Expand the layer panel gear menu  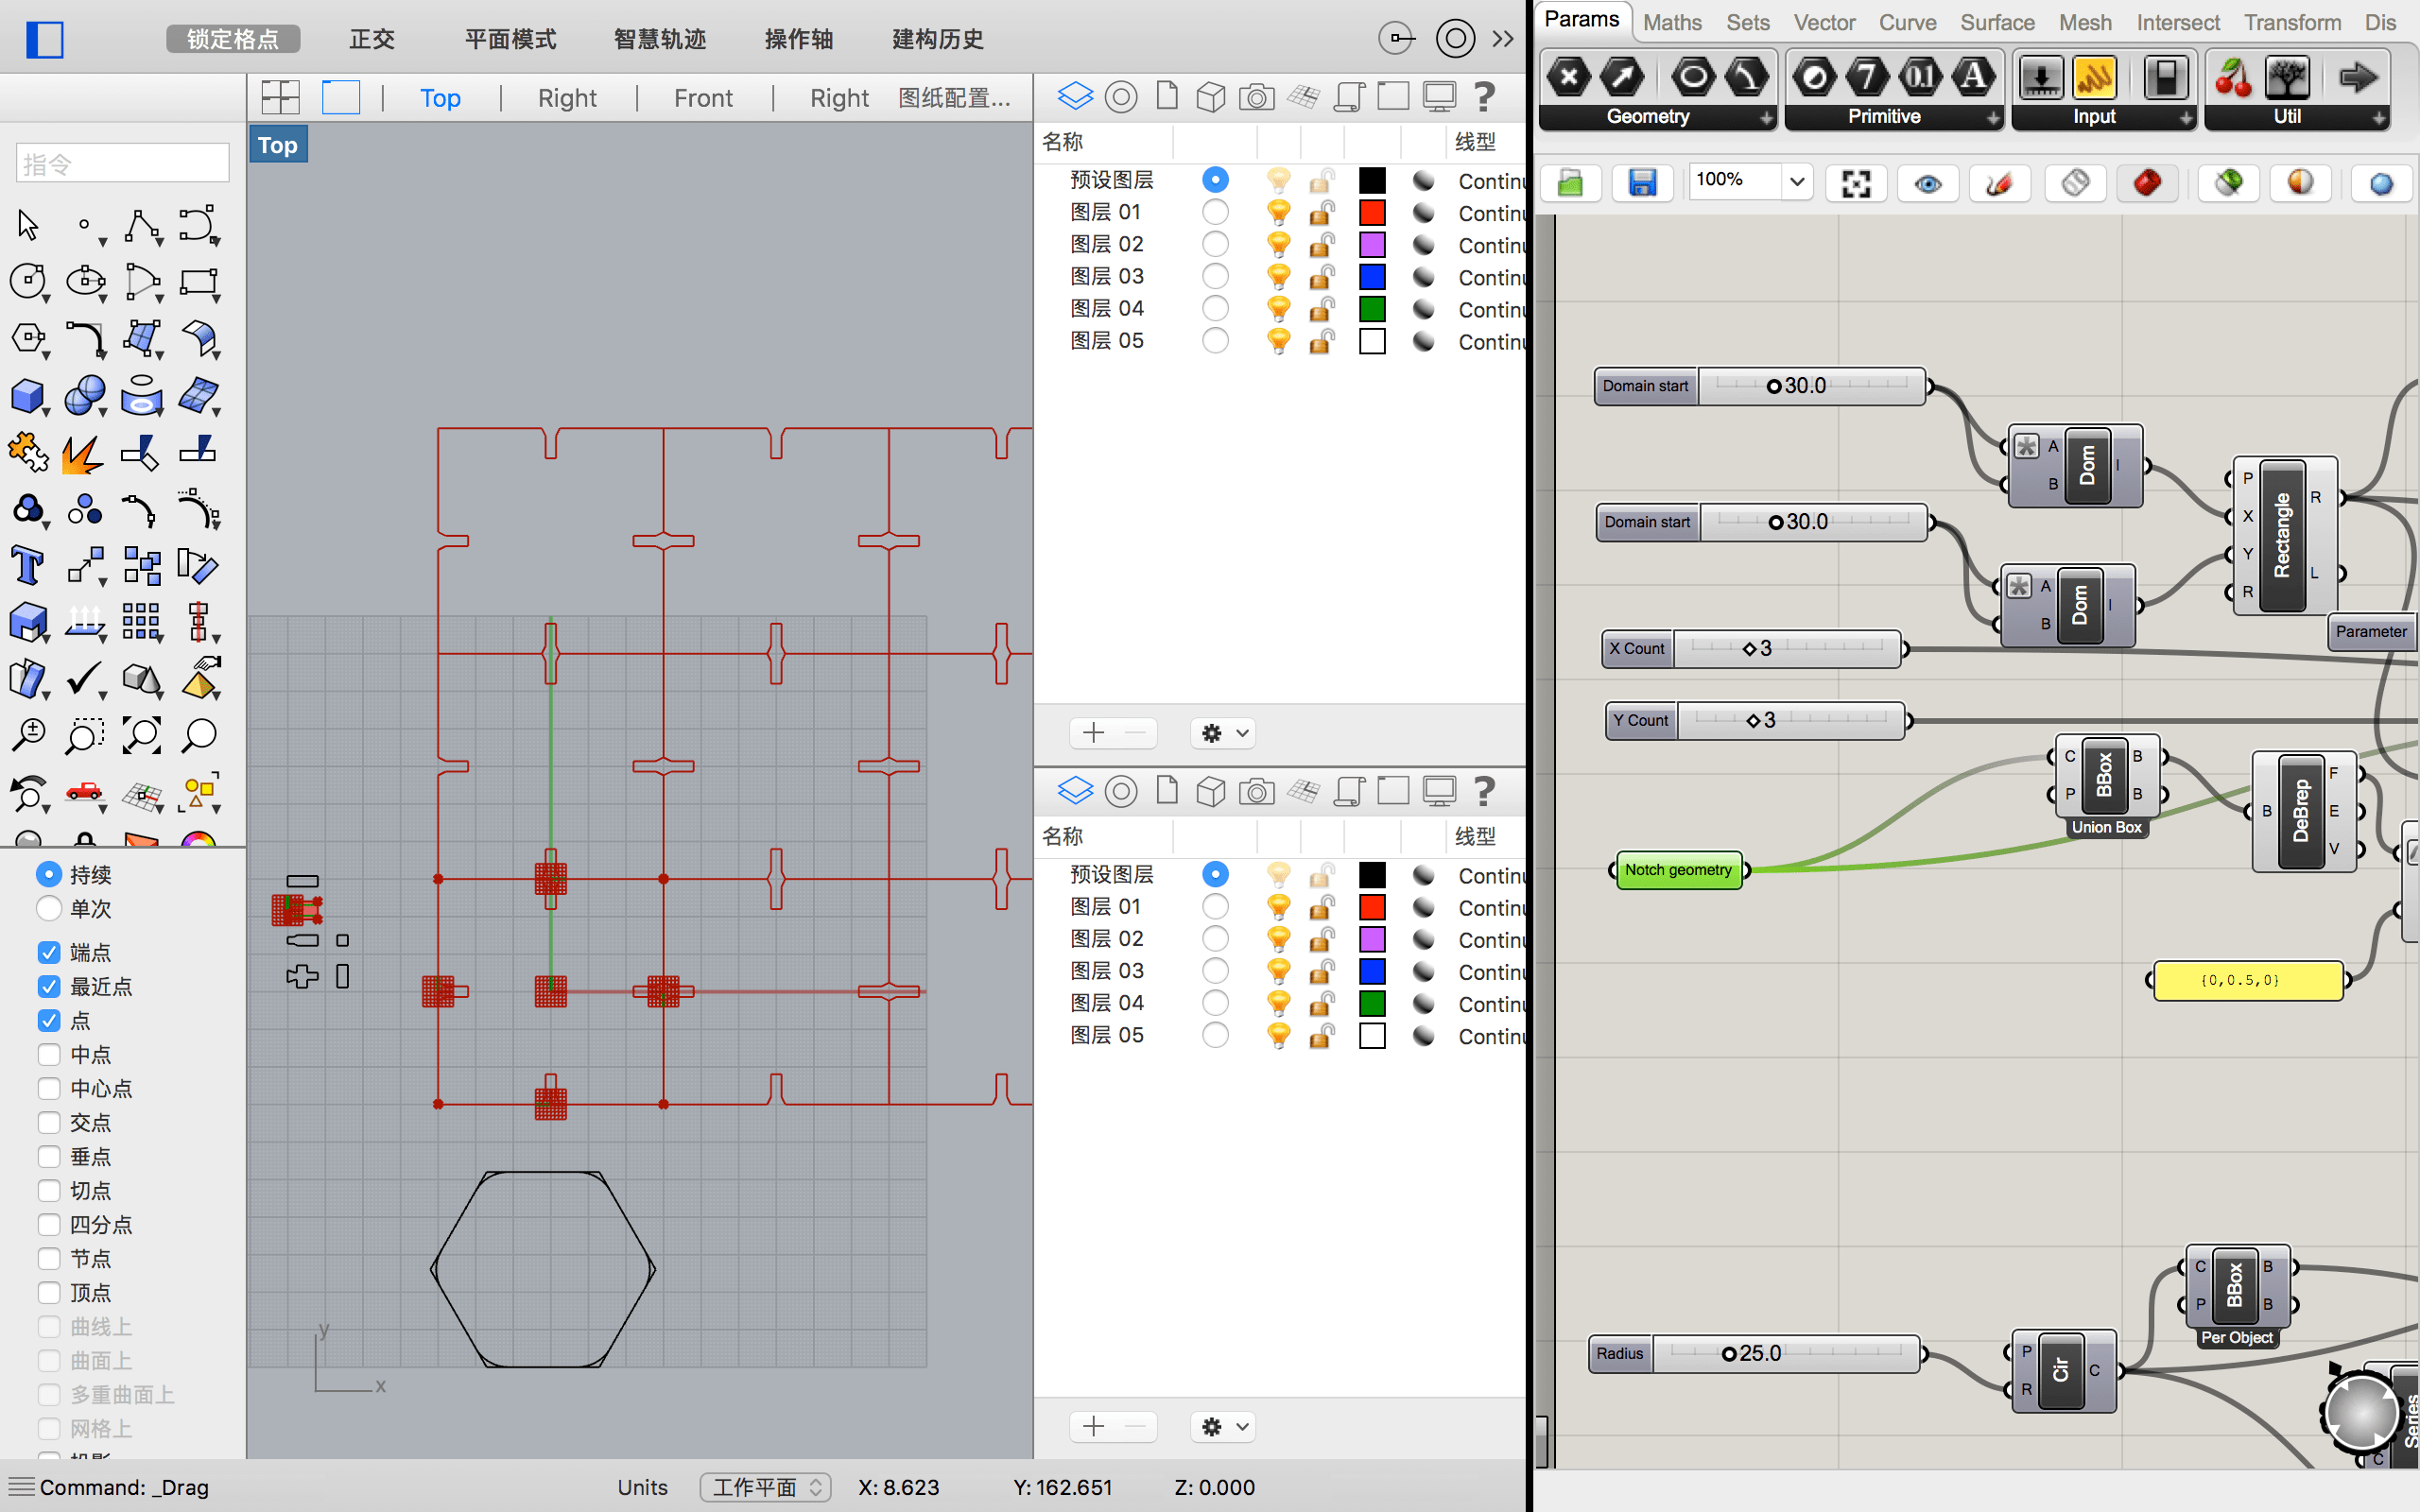tap(1223, 733)
